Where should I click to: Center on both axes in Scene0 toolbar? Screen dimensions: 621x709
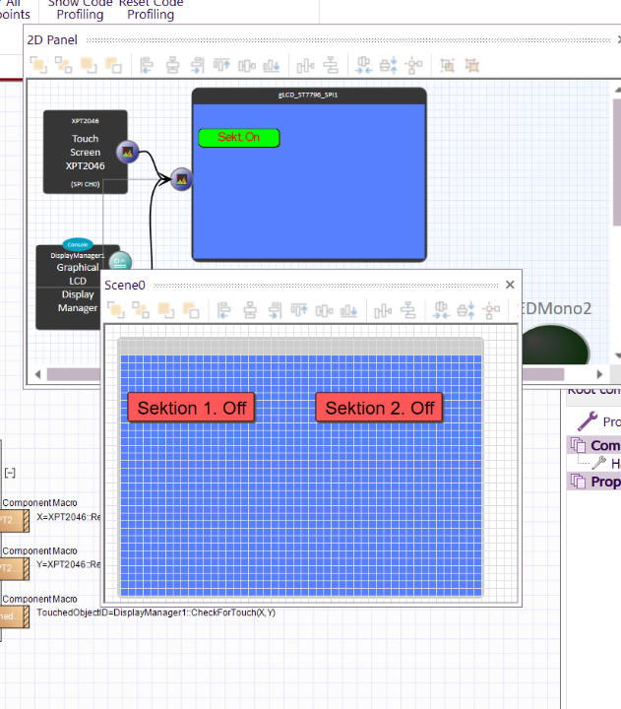click(x=491, y=310)
